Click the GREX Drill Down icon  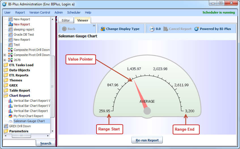click(6, 126)
